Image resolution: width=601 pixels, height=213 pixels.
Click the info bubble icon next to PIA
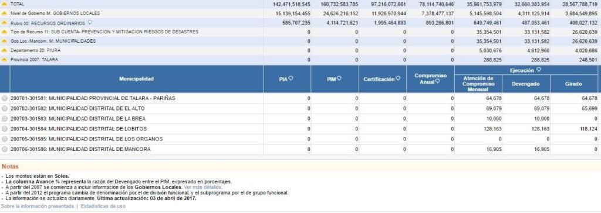click(x=291, y=78)
